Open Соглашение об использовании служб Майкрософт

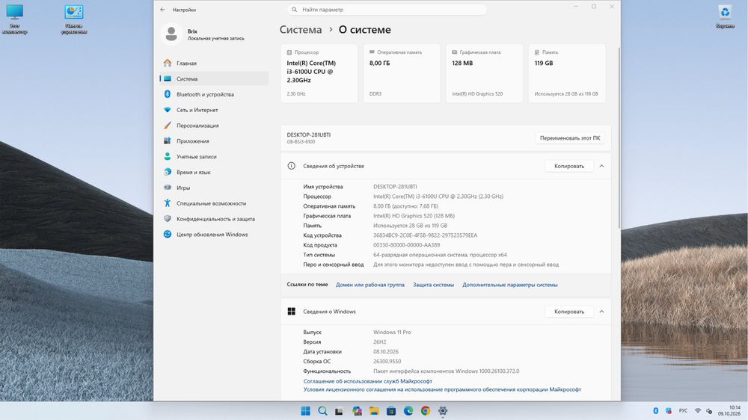tap(368, 381)
